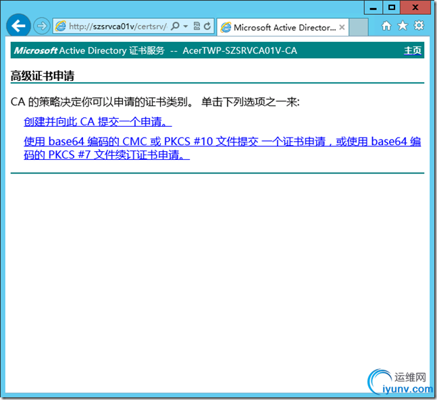This screenshot has width=437, height=400.
Task: Open the Home page icon
Action: coord(386,26)
